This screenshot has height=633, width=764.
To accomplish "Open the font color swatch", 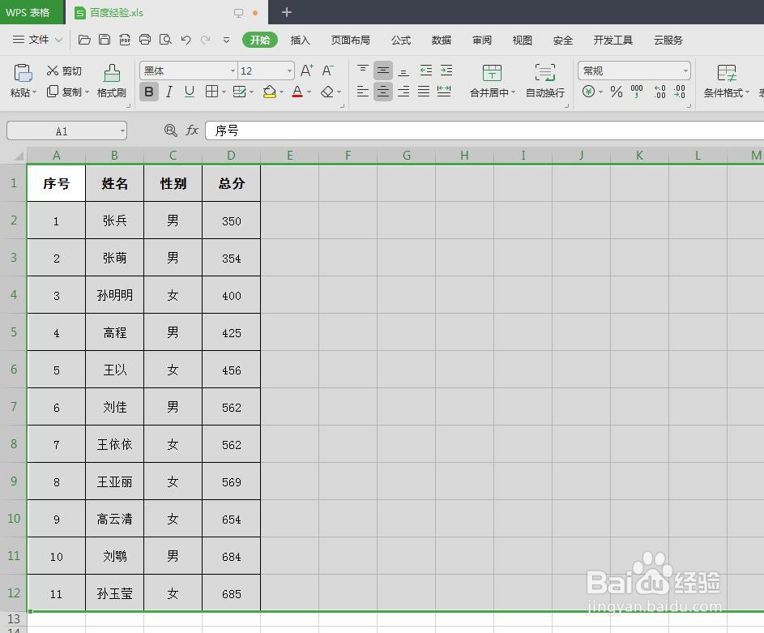I will pyautogui.click(x=297, y=92).
